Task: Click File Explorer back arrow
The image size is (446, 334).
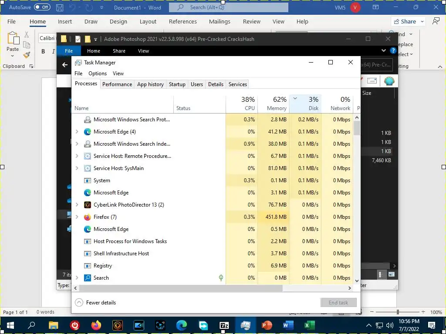Action: (x=65, y=65)
